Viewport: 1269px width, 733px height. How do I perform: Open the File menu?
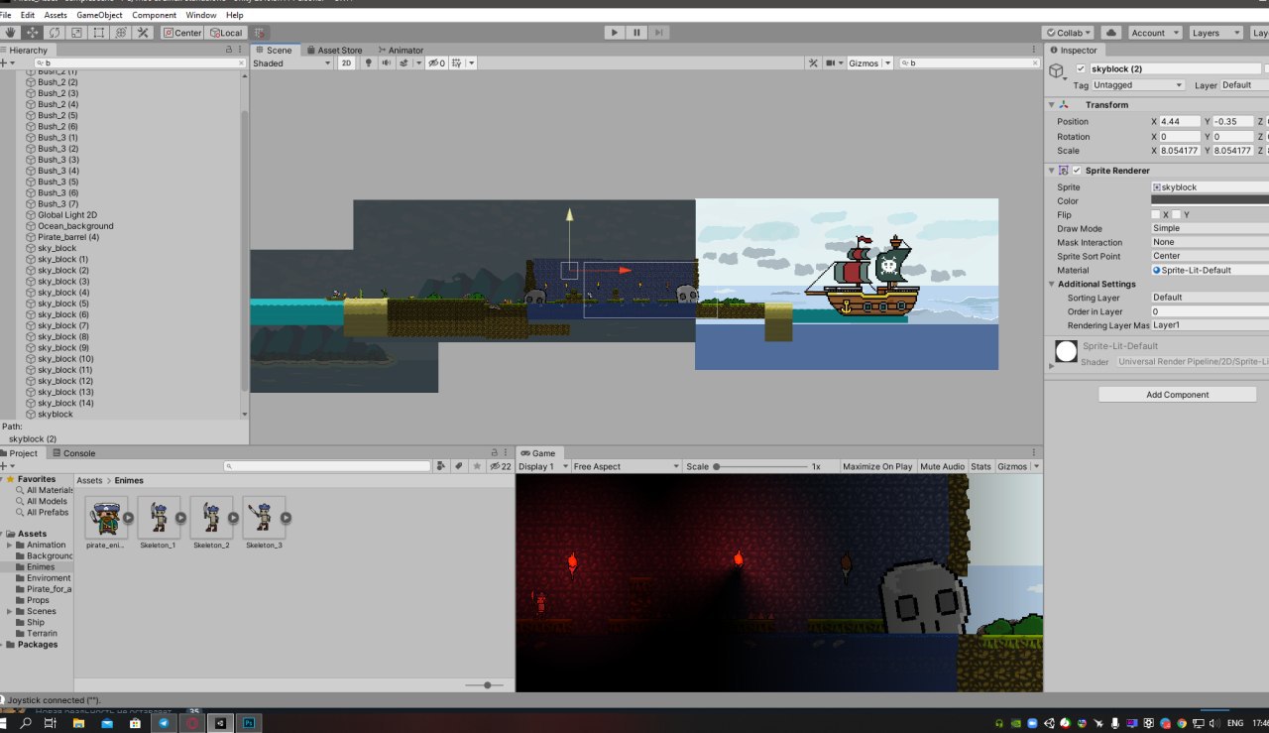pos(5,15)
